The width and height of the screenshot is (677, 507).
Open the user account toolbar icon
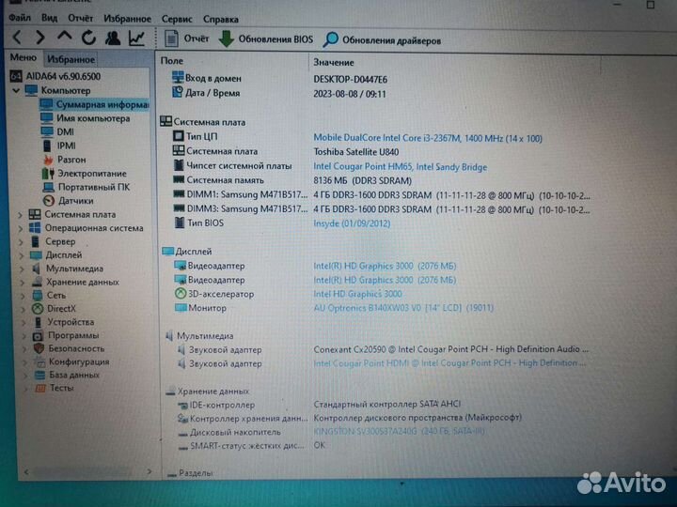[x=113, y=38]
